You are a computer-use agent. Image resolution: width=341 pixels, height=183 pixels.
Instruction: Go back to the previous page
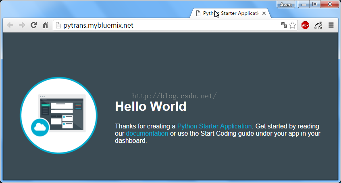tap(10, 25)
